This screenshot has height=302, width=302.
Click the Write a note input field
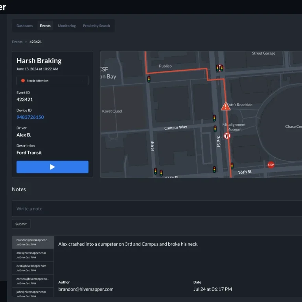(157, 208)
